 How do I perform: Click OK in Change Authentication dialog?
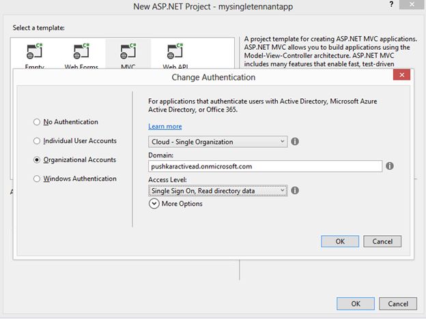pyautogui.click(x=340, y=241)
